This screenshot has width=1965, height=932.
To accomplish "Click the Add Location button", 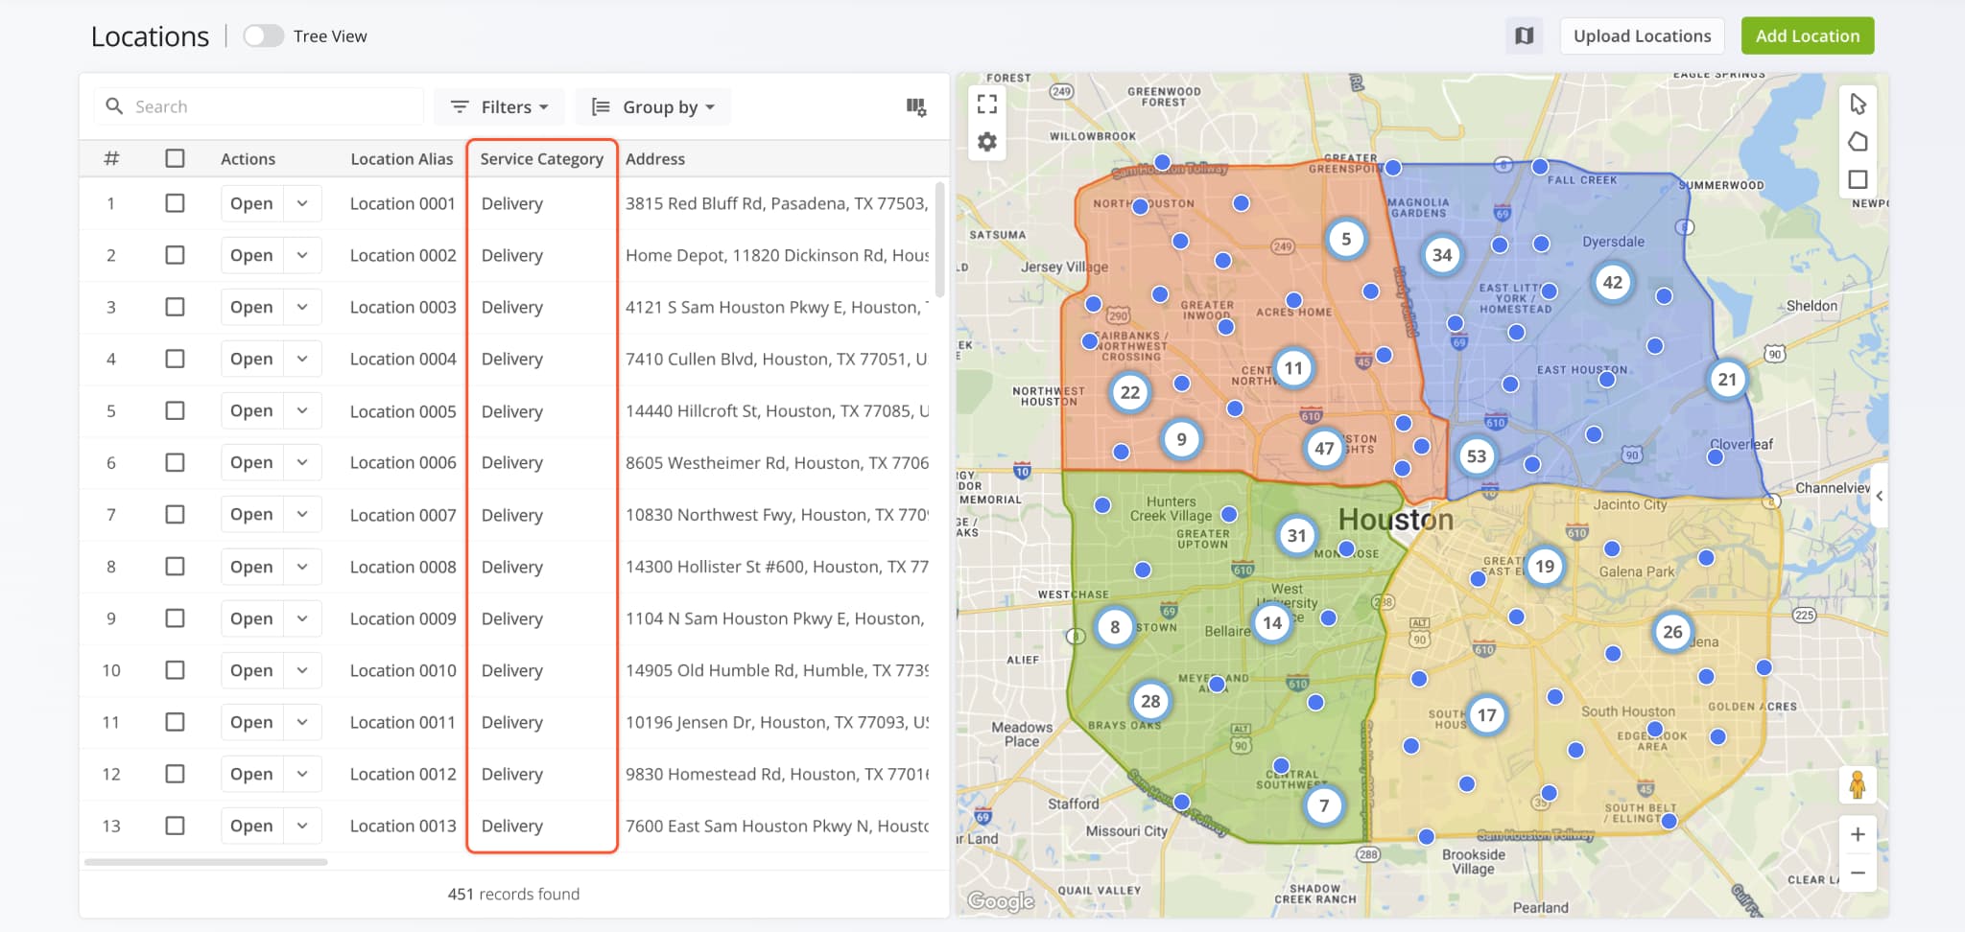I will tap(1807, 35).
